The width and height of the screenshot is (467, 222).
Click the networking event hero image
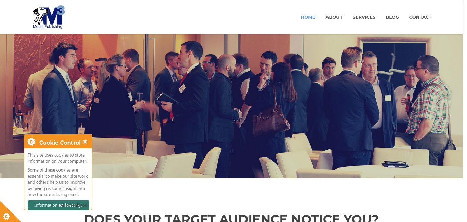tap(231, 106)
